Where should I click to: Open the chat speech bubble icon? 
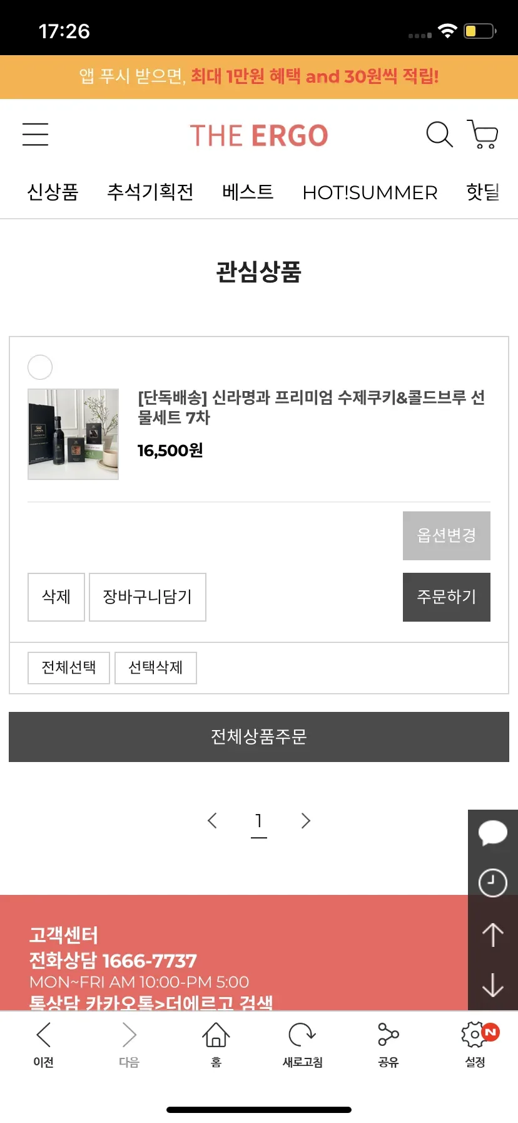[493, 833]
